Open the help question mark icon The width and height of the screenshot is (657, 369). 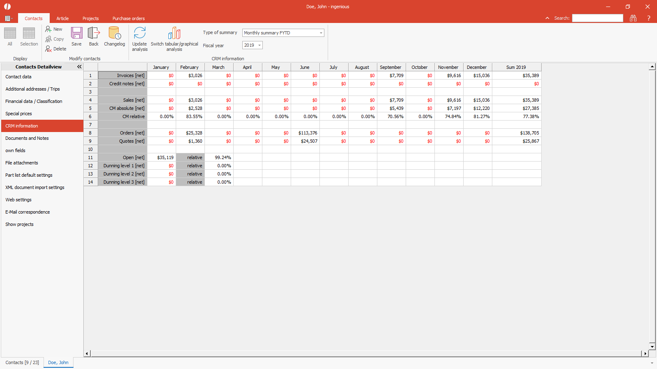click(x=648, y=18)
